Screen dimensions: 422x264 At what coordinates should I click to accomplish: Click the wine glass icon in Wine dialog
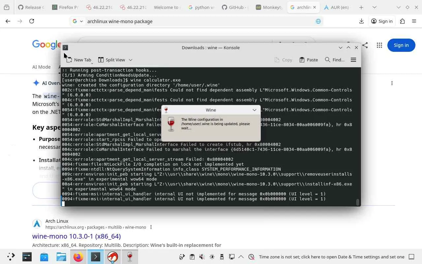171,124
